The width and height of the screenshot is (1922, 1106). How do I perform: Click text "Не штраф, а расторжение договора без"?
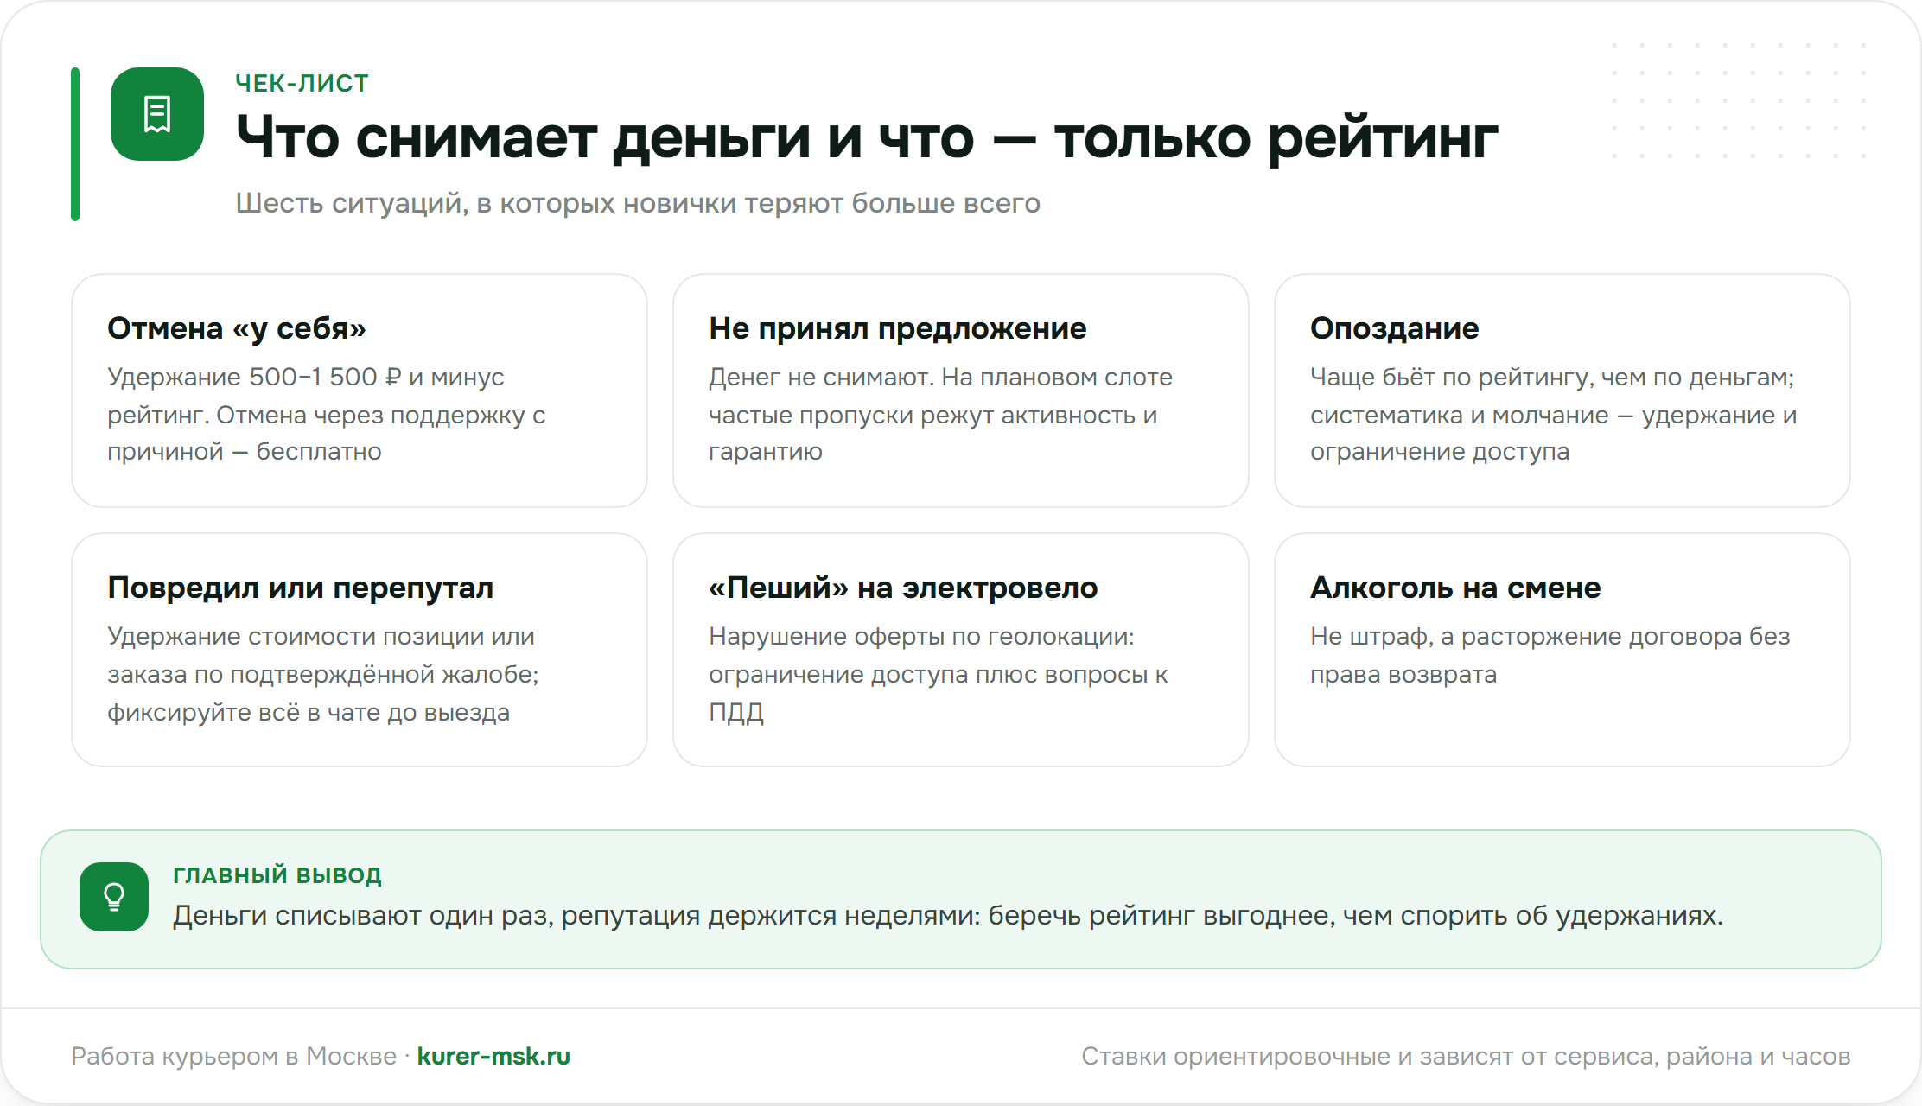click(x=1550, y=636)
